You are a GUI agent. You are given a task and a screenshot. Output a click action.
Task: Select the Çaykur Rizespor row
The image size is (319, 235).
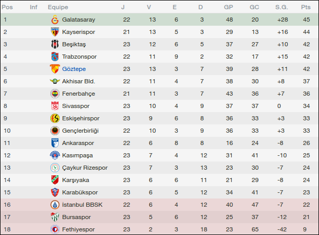click(x=159, y=168)
